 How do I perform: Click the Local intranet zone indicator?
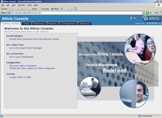click(x=145, y=116)
